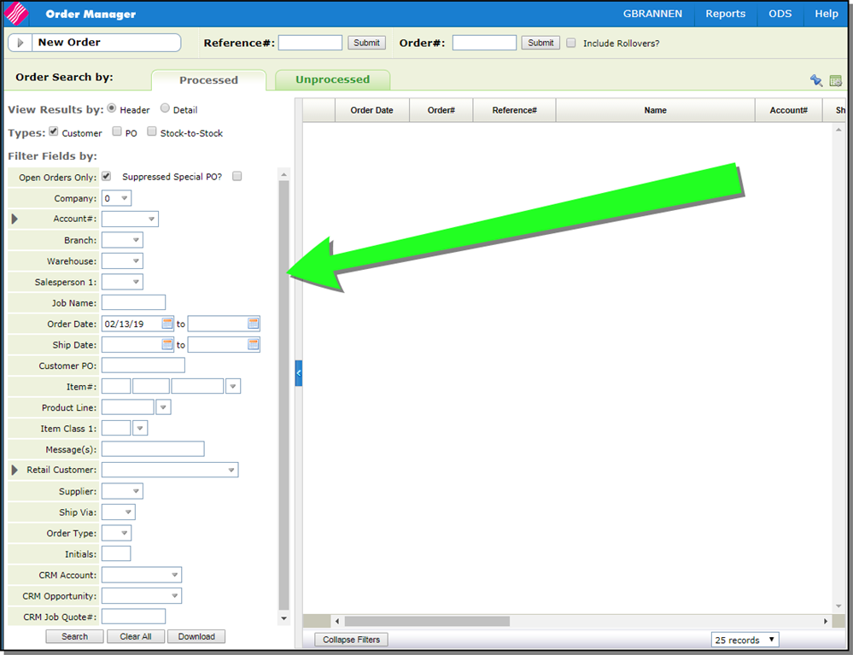Click the Order# input field
Image resolution: width=853 pixels, height=655 pixels.
coord(484,43)
